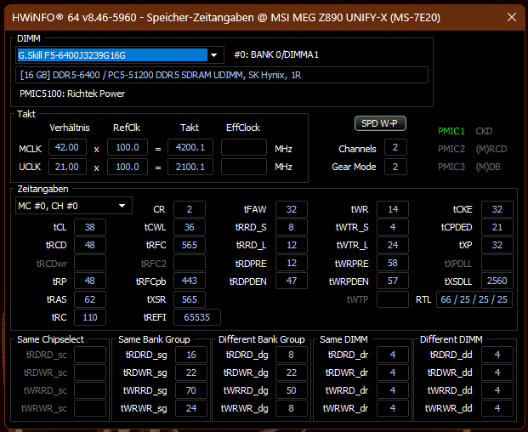Click the tREFI value field 65535
528x432 pixels.
(197, 317)
